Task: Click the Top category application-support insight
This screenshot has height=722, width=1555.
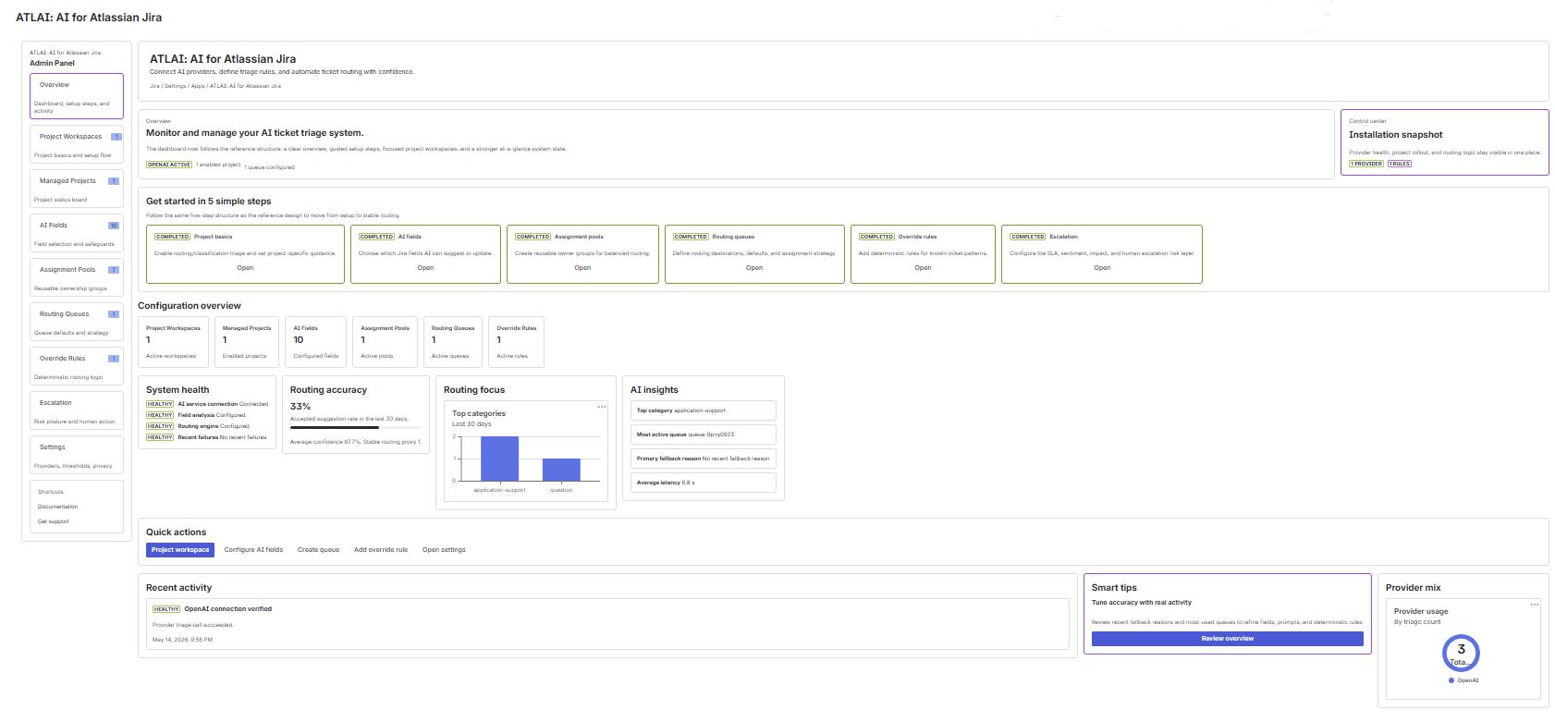Action: click(x=704, y=410)
